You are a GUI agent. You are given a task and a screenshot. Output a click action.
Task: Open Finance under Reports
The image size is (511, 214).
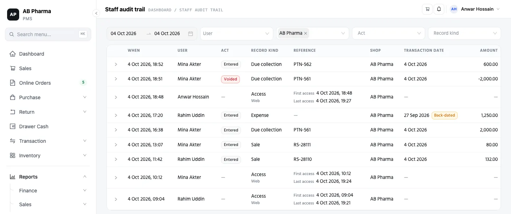28,191
